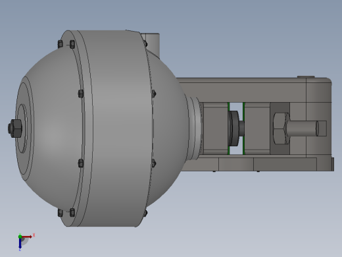Select the dark disc between green plates
The width and height of the screenshot is (342, 257).
[233, 128]
